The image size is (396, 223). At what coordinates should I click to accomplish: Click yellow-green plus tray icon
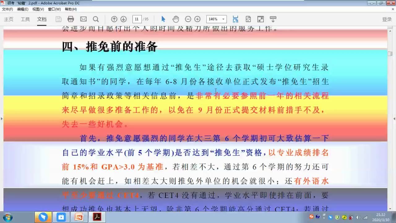click(344, 217)
